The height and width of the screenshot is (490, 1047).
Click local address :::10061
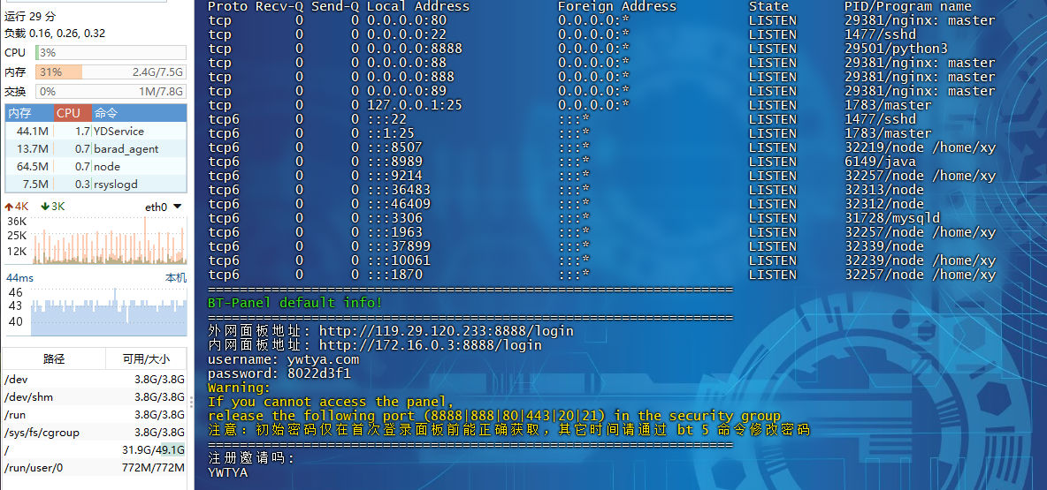click(x=399, y=260)
